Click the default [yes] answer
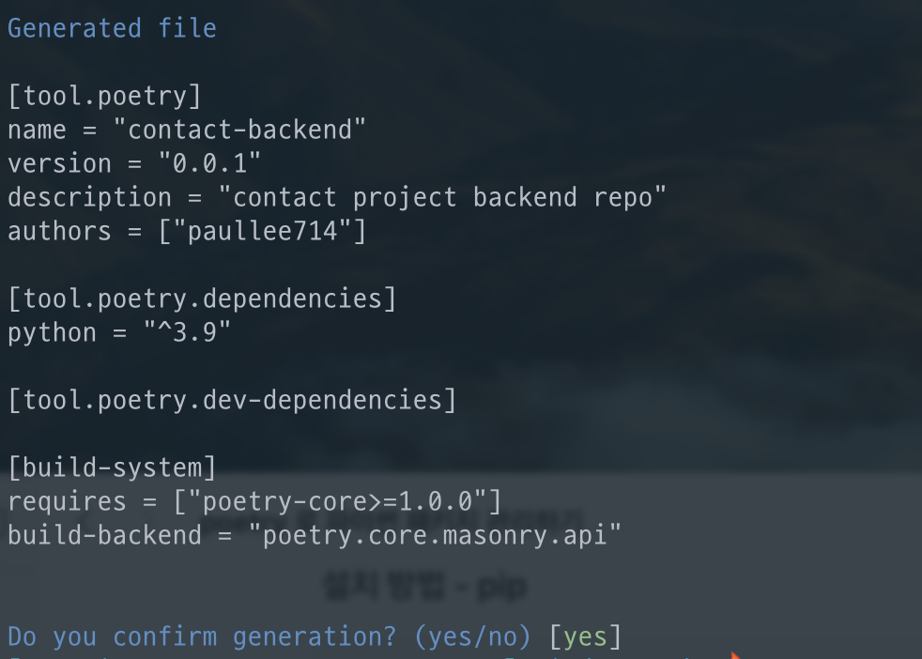Viewport: 922px width, 659px height. click(585, 636)
